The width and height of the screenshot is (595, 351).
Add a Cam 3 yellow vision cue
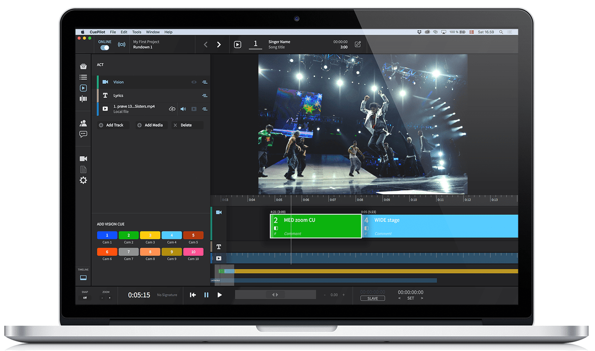click(150, 235)
